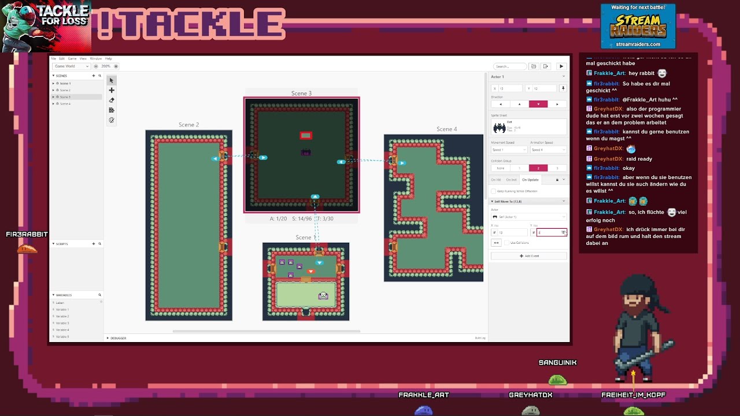740x416 pixels.
Task: Click the Add Event button
Action: click(x=528, y=256)
